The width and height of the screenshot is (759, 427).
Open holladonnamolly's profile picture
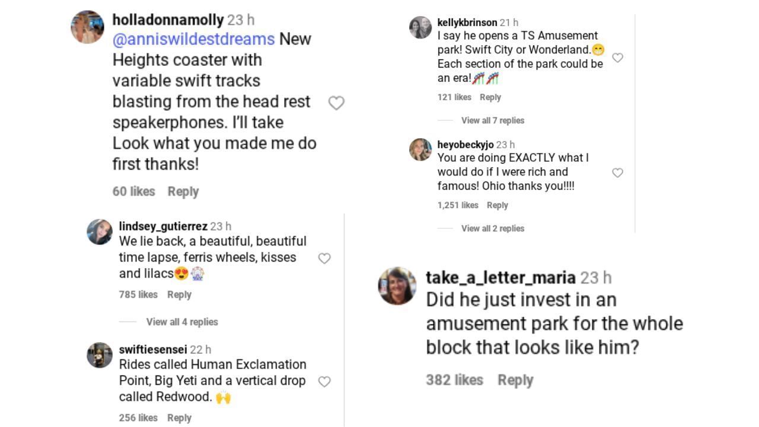coord(87,27)
